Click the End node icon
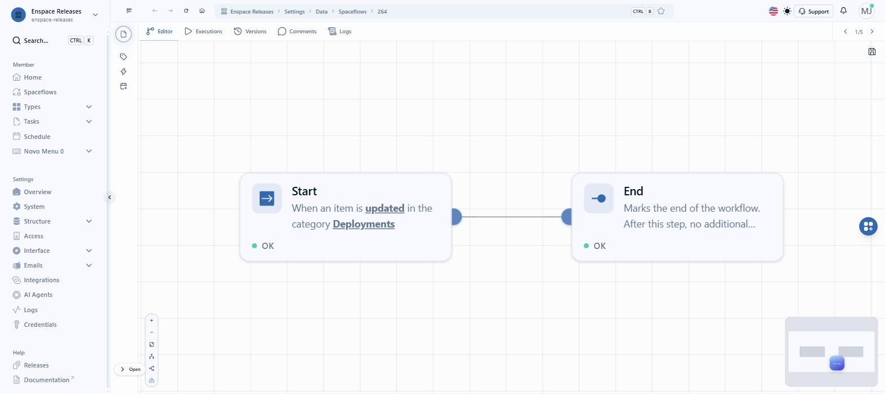 [599, 198]
